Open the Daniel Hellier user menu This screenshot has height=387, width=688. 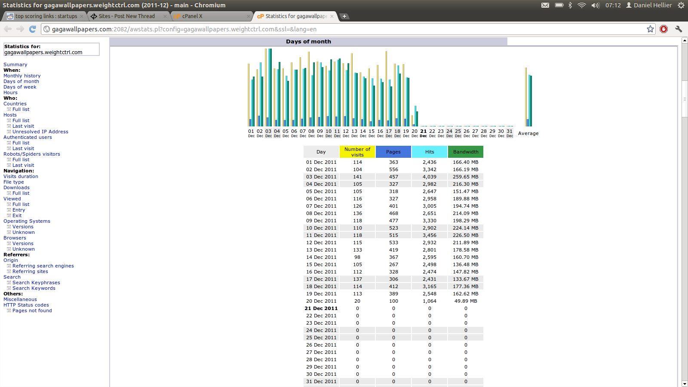coord(649,5)
